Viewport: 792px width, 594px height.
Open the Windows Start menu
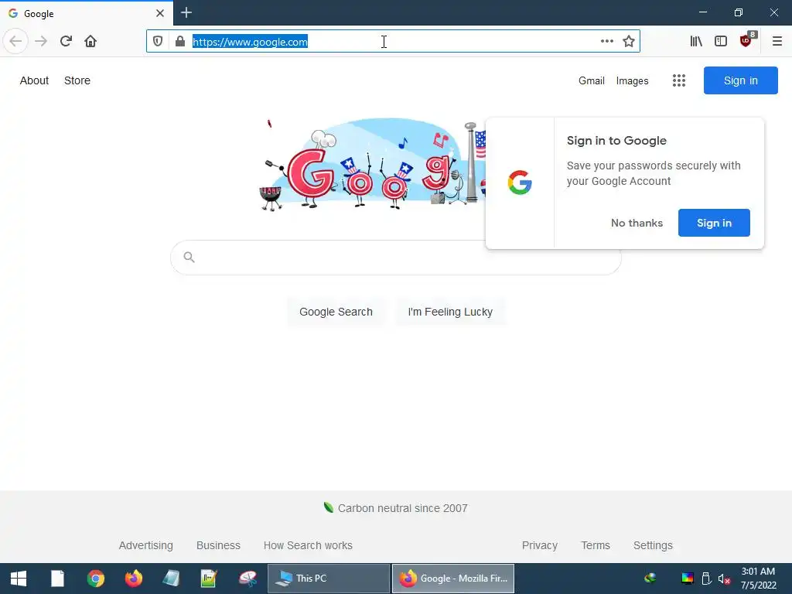click(19, 579)
